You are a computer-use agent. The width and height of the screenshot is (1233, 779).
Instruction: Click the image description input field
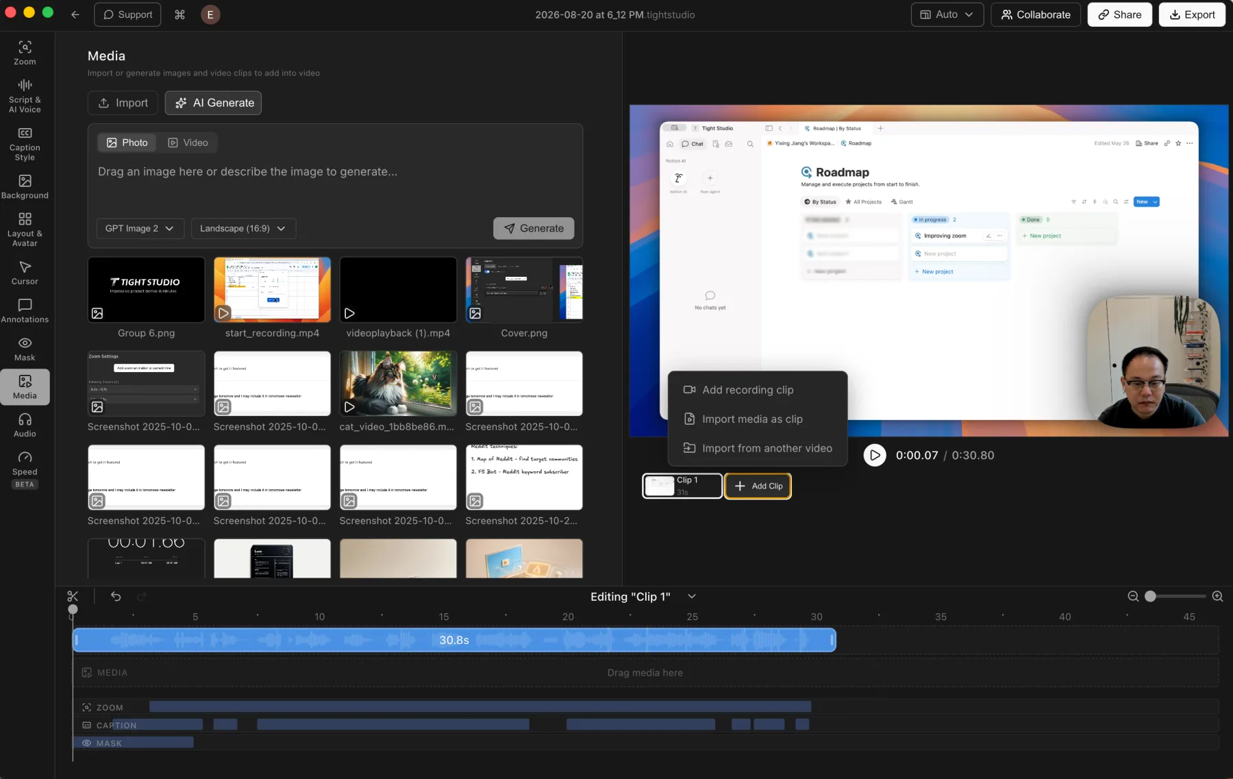click(335, 172)
